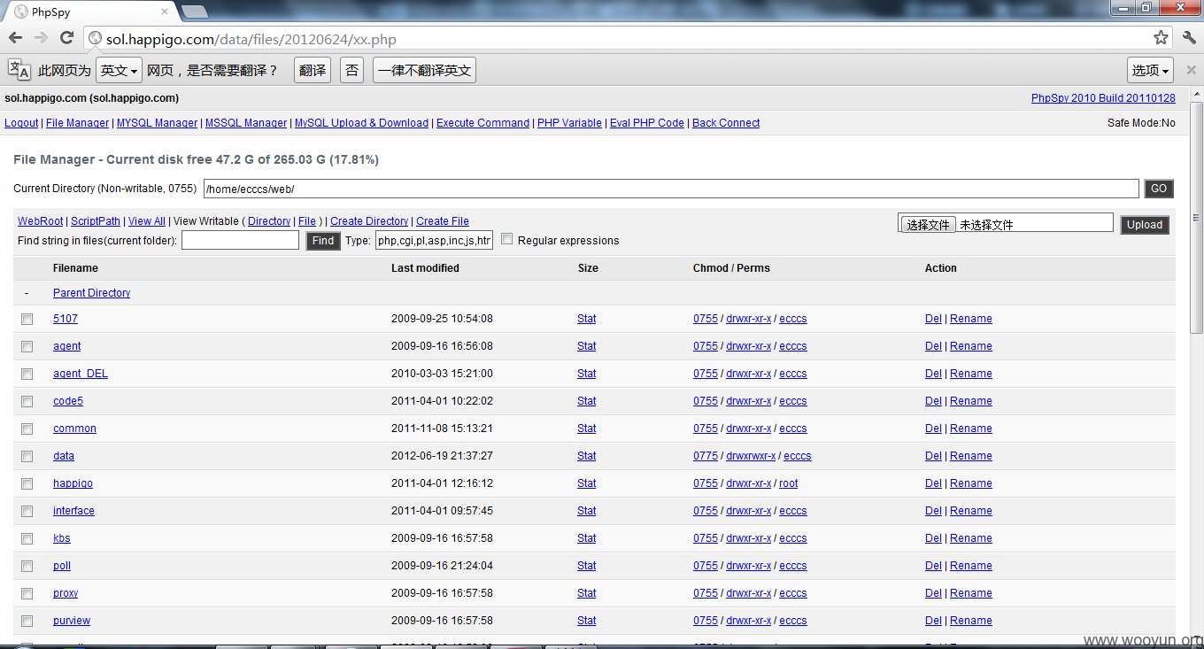1204x649 pixels.
Task: Click Stat for folder poll
Action: (x=587, y=566)
